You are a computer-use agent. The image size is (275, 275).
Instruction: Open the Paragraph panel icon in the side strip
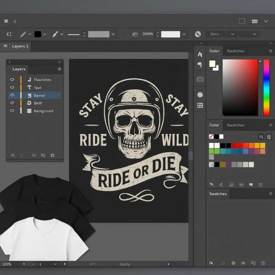click(x=200, y=65)
